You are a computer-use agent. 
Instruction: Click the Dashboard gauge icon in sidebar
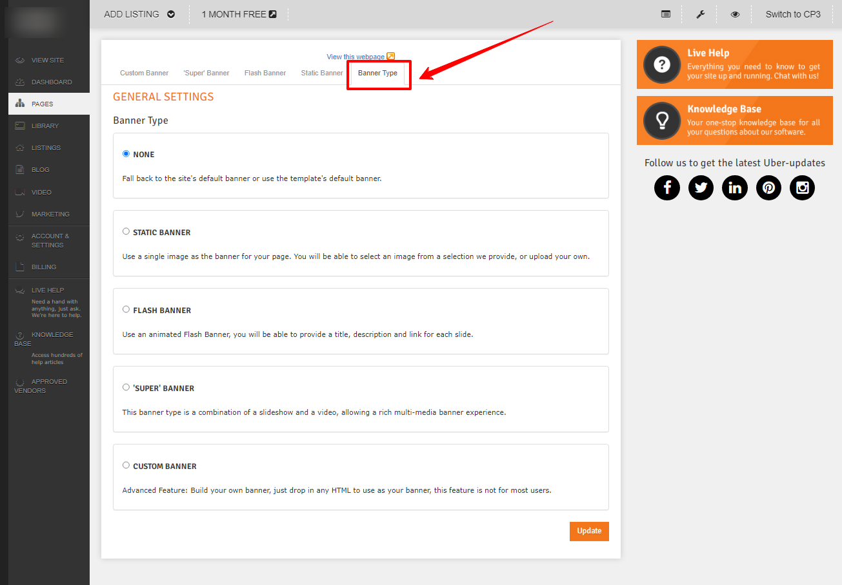(x=19, y=82)
